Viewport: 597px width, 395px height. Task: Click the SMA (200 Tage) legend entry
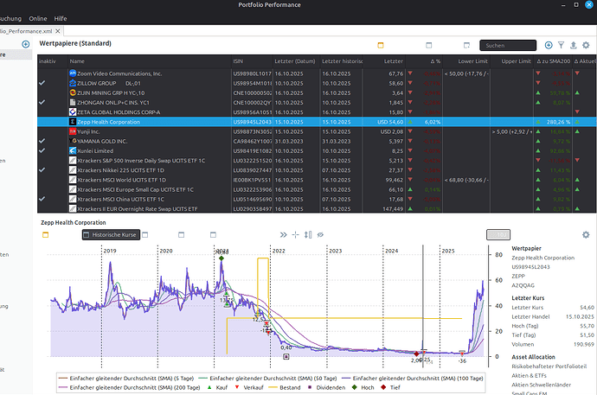130,387
